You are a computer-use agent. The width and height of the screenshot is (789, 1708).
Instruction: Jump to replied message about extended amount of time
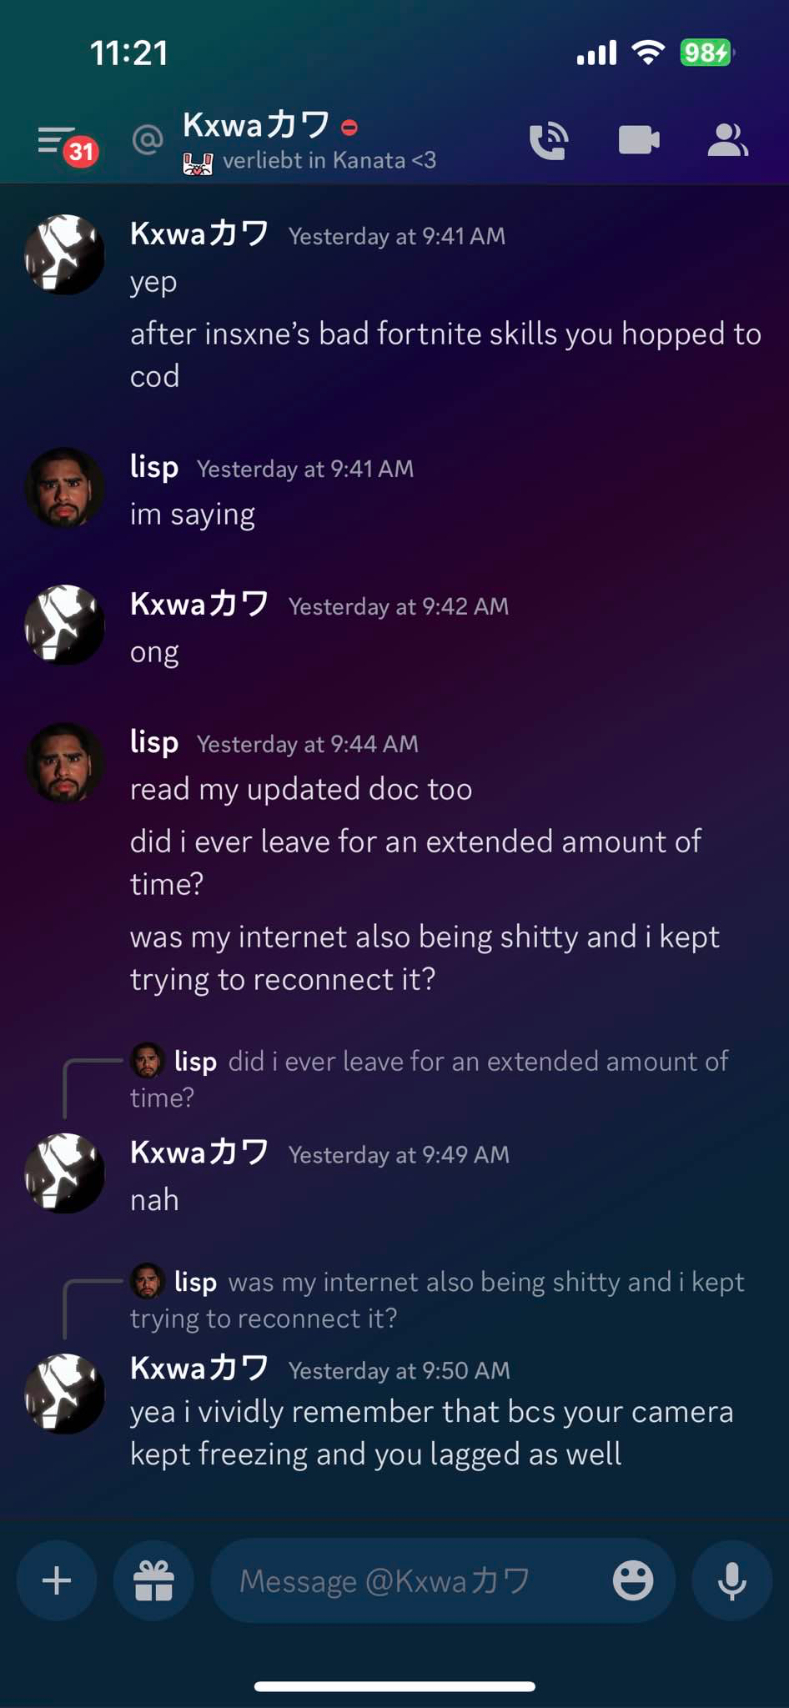(x=430, y=1078)
